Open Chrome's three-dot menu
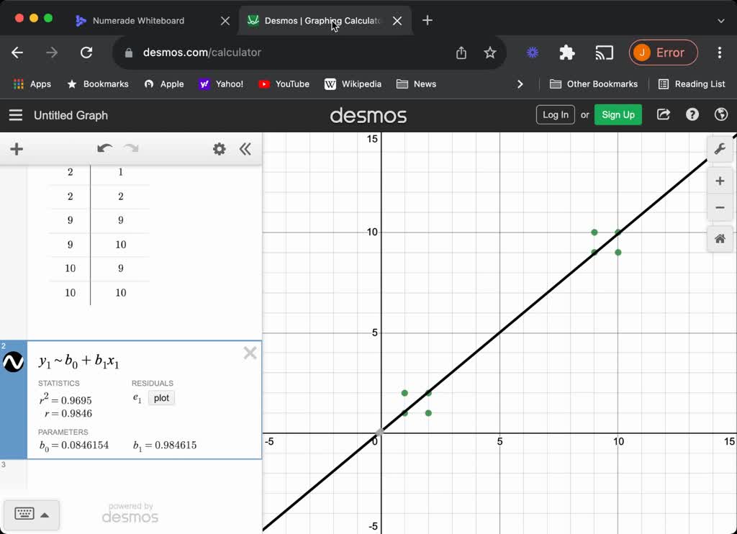Image resolution: width=737 pixels, height=534 pixels. coord(719,53)
